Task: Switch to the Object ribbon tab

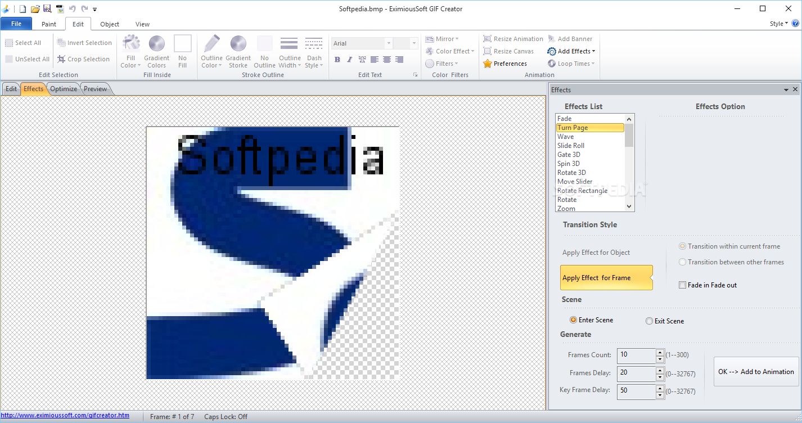Action: click(110, 24)
